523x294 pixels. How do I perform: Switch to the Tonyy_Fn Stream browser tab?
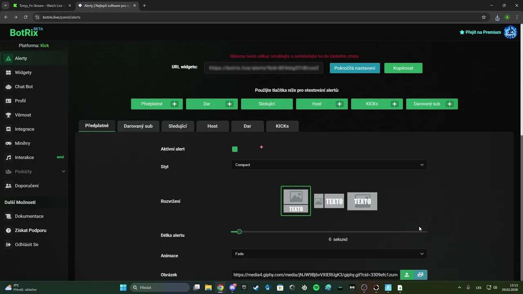42,6
